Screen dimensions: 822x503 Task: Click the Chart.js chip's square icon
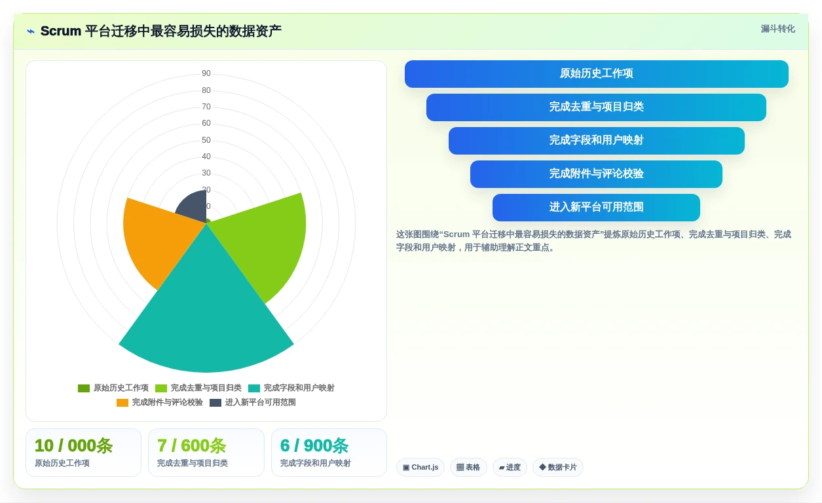click(406, 468)
